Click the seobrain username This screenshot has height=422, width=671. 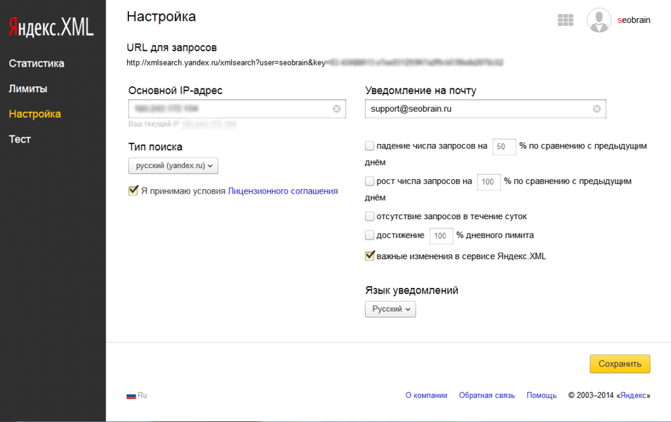tap(634, 20)
